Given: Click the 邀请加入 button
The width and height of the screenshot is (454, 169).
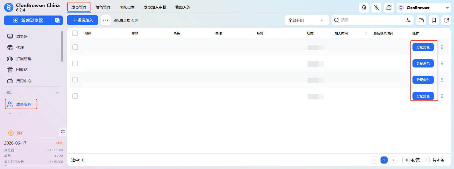Looking at the screenshot, I should [x=82, y=20].
